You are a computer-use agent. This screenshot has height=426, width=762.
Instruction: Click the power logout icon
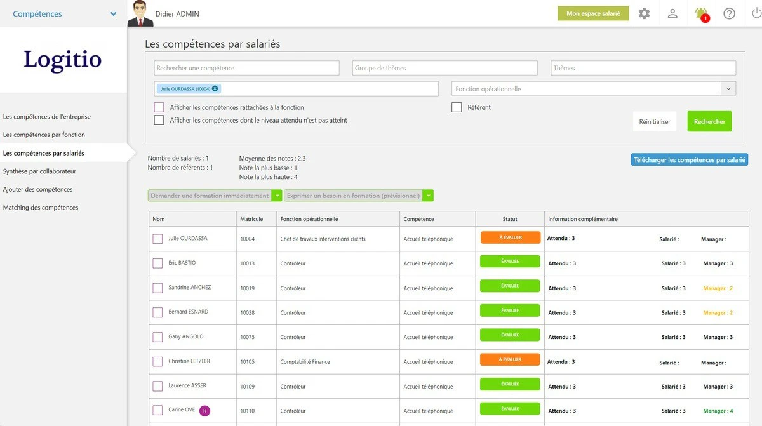[756, 13]
